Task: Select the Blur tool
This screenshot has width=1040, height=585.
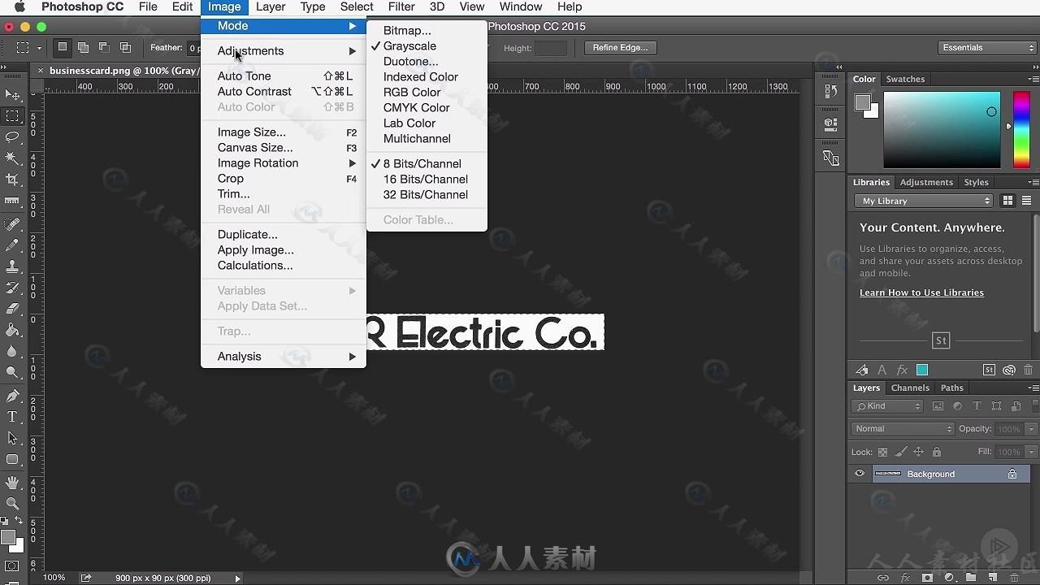Action: coord(12,351)
